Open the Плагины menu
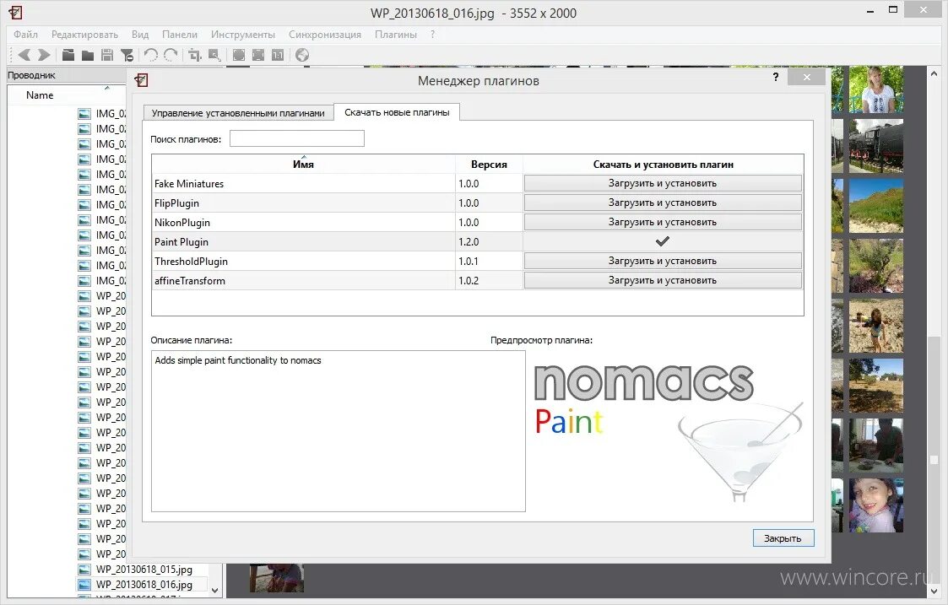This screenshot has height=605, width=948. click(396, 35)
